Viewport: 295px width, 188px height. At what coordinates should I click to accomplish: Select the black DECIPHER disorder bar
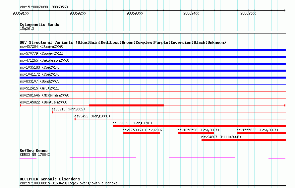[x=152, y=186]
